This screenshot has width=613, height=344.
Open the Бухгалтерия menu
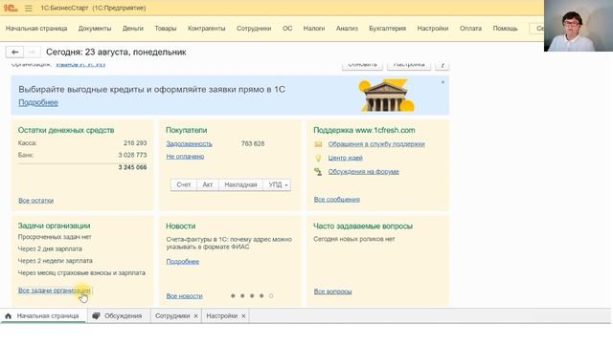387,29
